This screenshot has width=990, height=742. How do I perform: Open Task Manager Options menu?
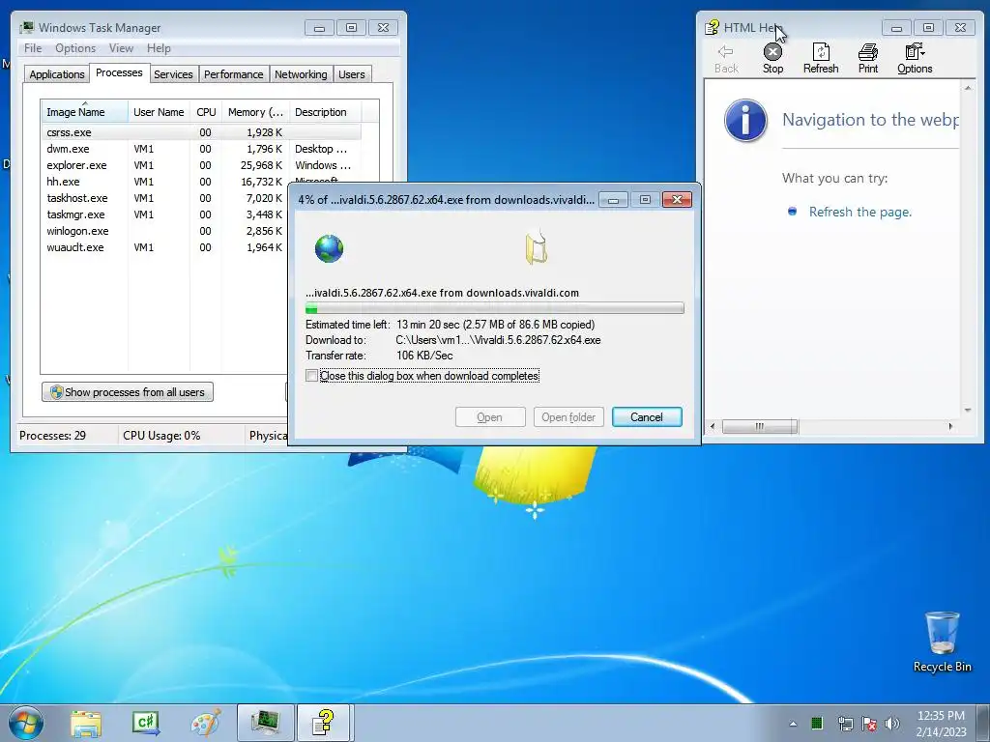[75, 48]
